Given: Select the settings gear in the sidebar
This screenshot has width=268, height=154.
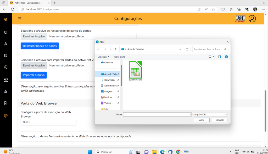Looking at the screenshot, I should 5,115.
